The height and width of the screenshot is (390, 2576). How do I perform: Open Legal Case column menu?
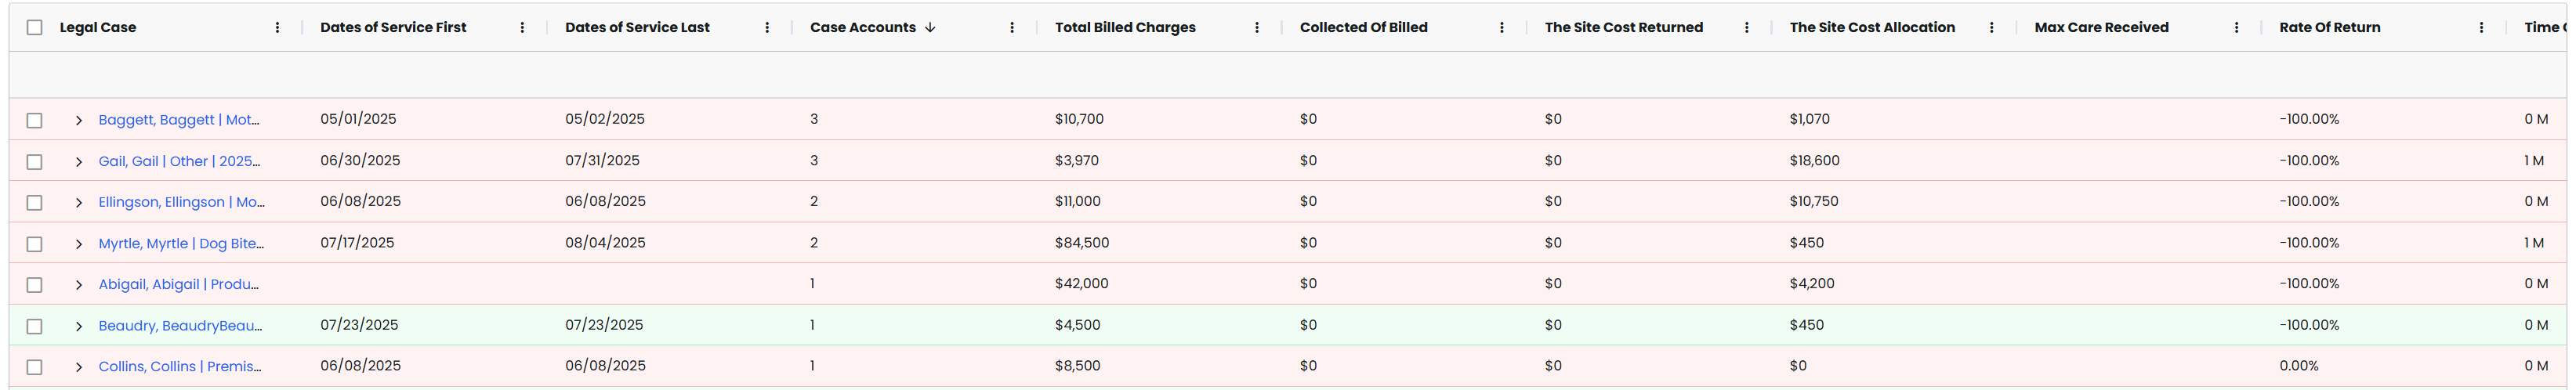[x=277, y=28]
